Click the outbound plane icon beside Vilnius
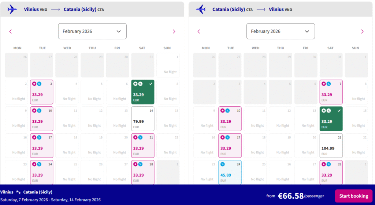This screenshot has height=205, width=375. (x=12, y=9)
